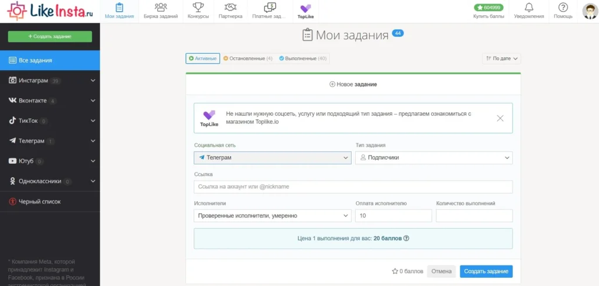Open the LikeInsta.ru logo home link
Image resolution: width=599 pixels, height=286 pixels.
click(x=50, y=11)
